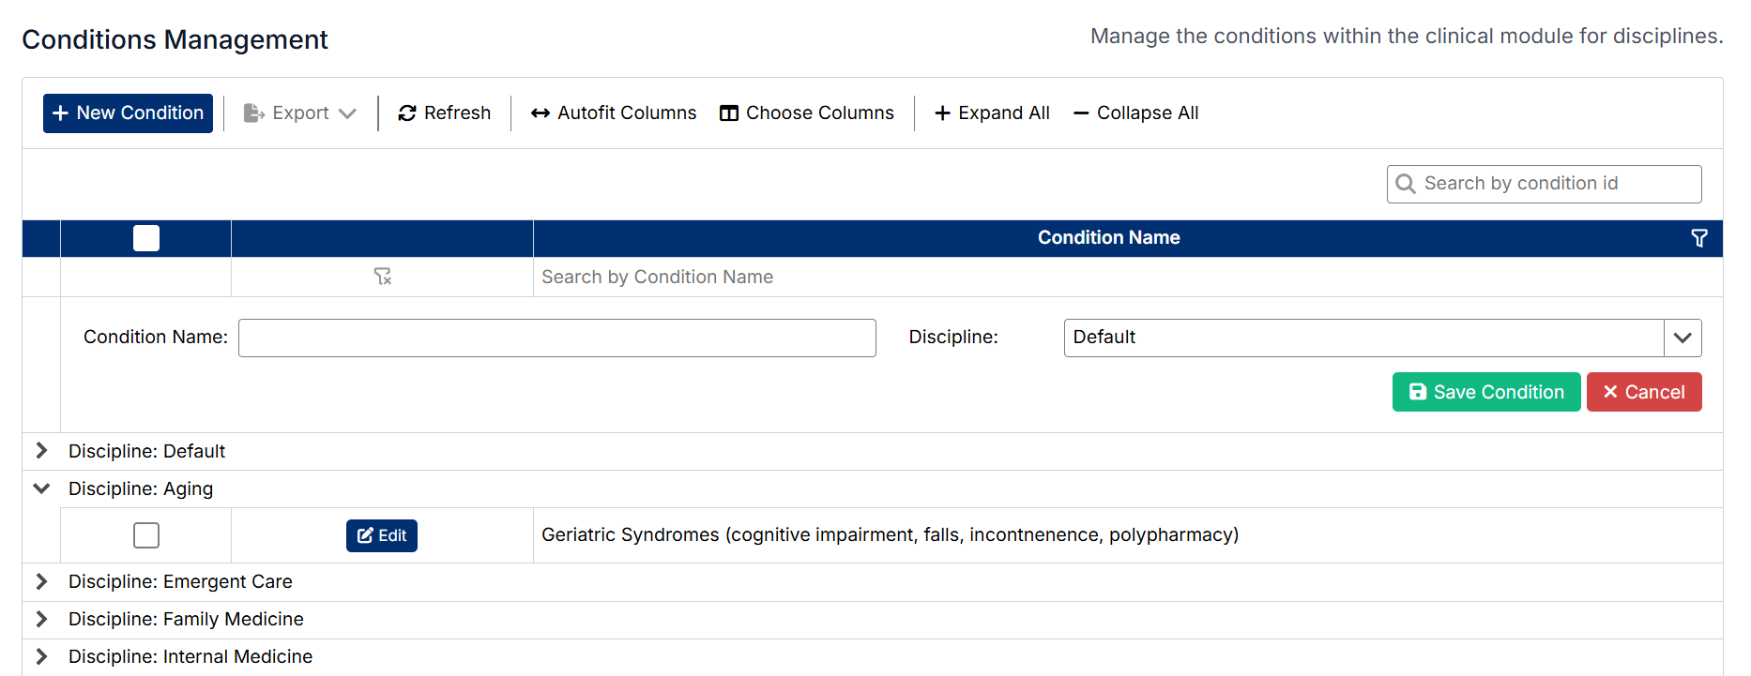Collapse the Discipline: Aging group
1751x676 pixels.
tap(41, 488)
